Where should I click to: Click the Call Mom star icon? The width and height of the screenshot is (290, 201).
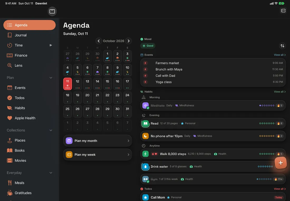click(x=145, y=197)
